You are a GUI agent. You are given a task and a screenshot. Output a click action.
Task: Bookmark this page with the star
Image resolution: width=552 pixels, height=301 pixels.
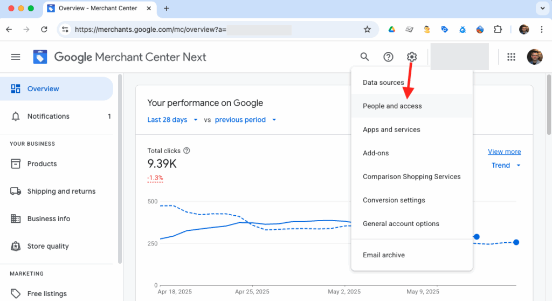(367, 29)
